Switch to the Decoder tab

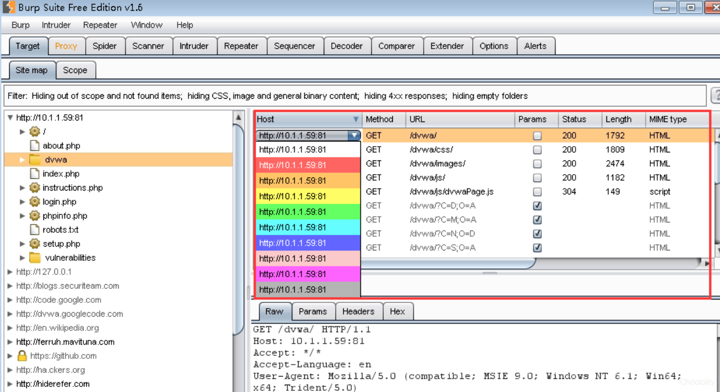pos(347,46)
